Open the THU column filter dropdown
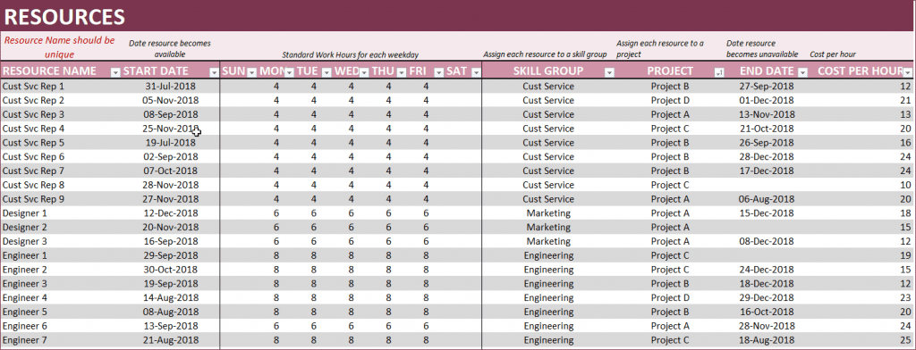The image size is (916, 350). point(402,72)
